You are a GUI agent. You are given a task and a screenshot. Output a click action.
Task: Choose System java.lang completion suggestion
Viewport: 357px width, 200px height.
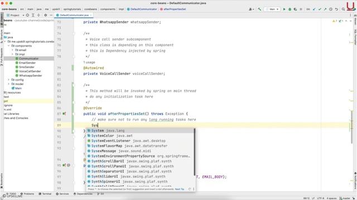point(140,131)
